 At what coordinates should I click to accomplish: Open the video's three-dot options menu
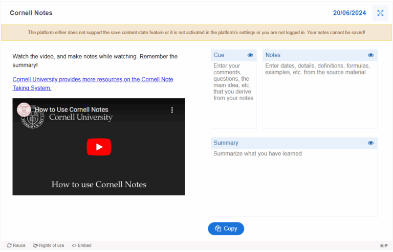tap(172, 110)
